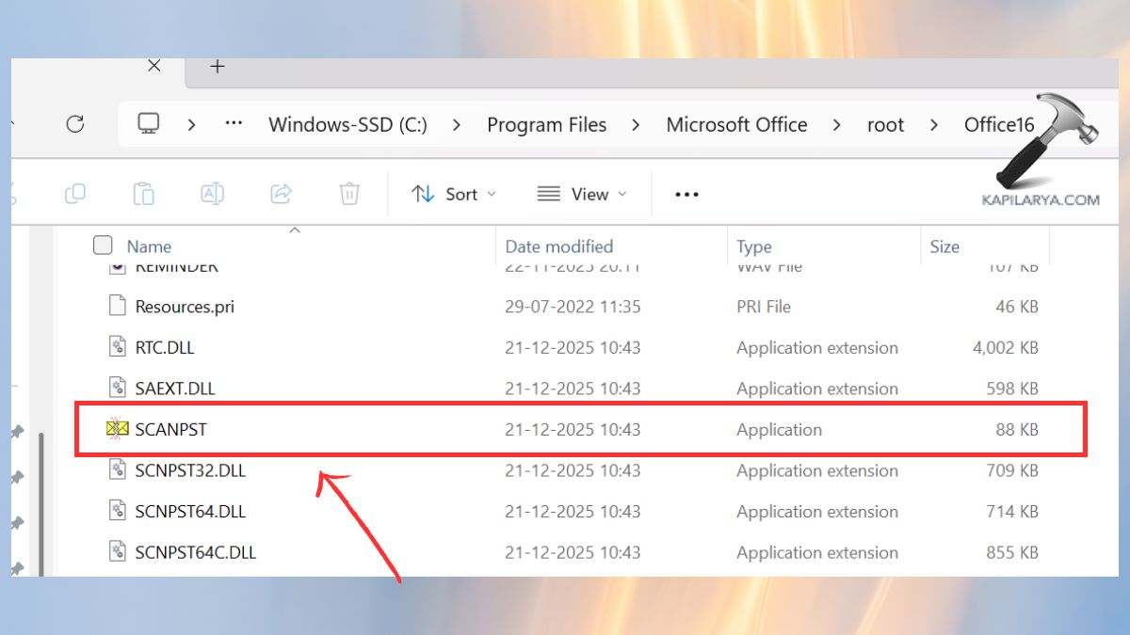Expand the chevron after Program Files

[637, 125]
